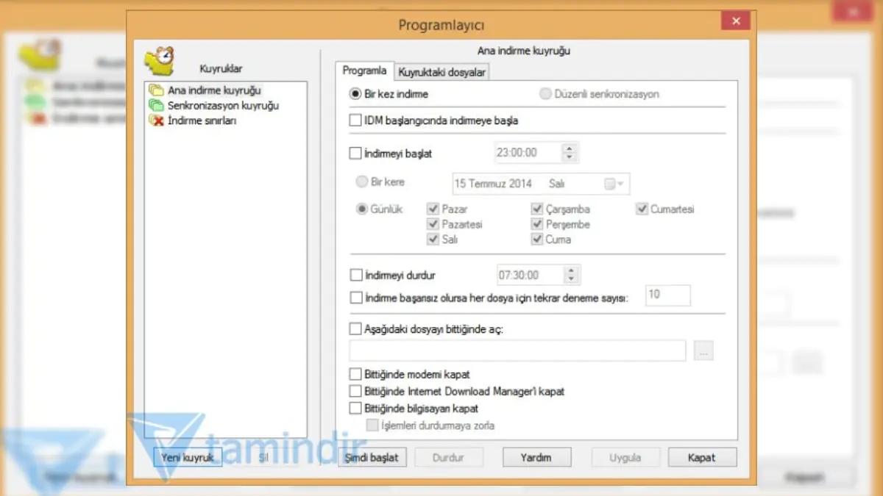The width and height of the screenshot is (883, 496).
Task: Select the Programla tab
Action: 364,71
